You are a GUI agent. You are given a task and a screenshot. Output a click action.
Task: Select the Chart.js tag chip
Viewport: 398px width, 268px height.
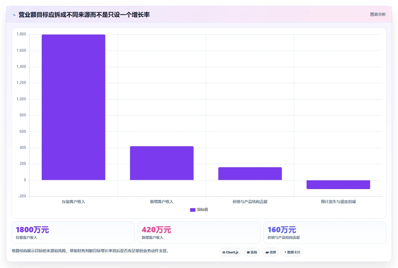[x=230, y=252]
